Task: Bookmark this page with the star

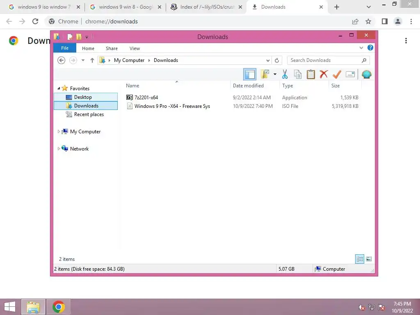Action: coord(368,21)
